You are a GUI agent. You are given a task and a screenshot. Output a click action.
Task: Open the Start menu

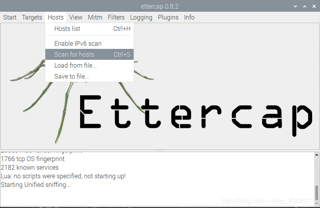pos(10,17)
